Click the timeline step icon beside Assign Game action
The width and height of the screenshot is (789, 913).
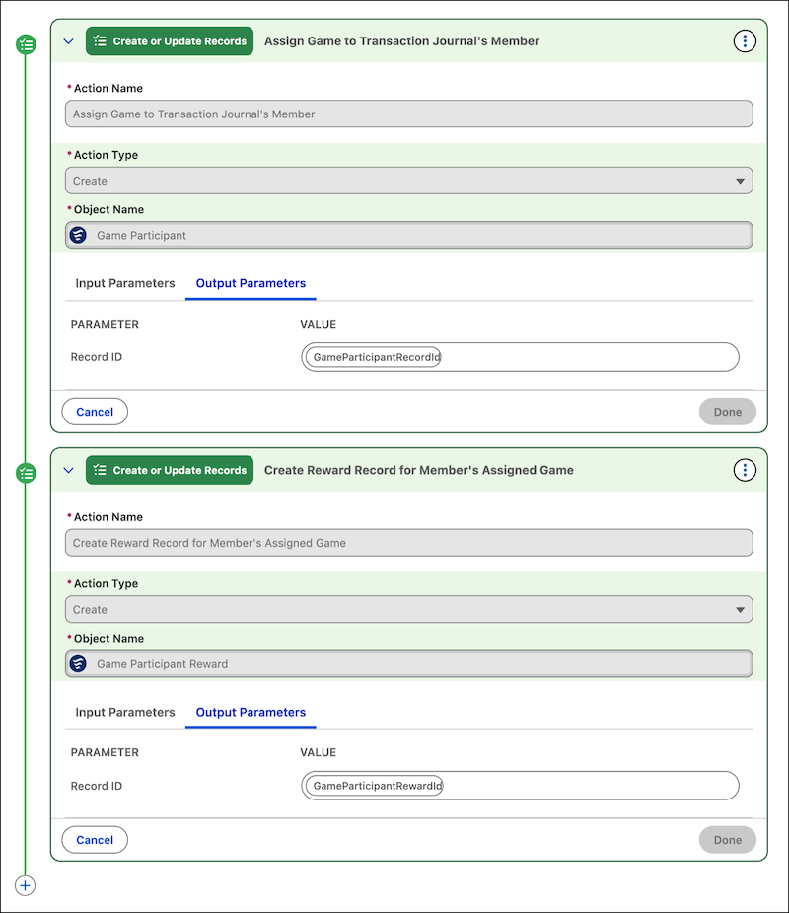26,44
